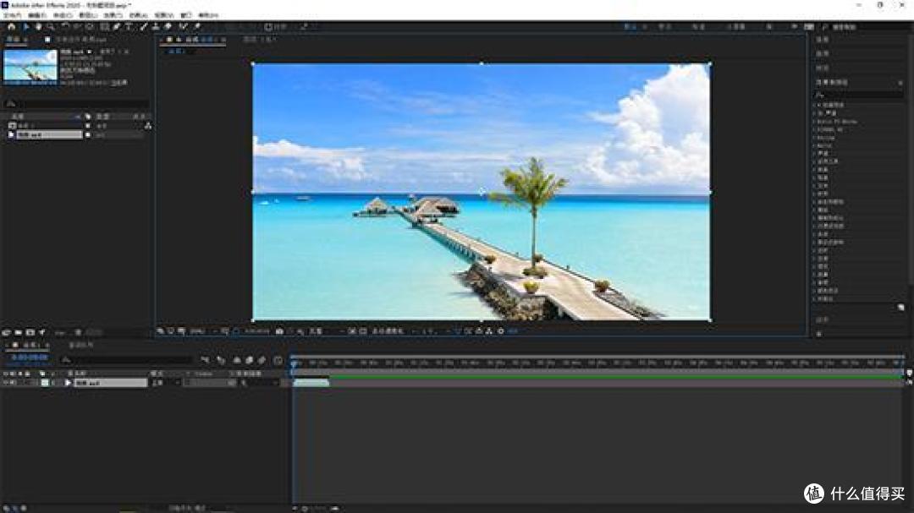914x513 pixels.
Task: Click the Project panel footage thumbnail
Action: (30, 65)
